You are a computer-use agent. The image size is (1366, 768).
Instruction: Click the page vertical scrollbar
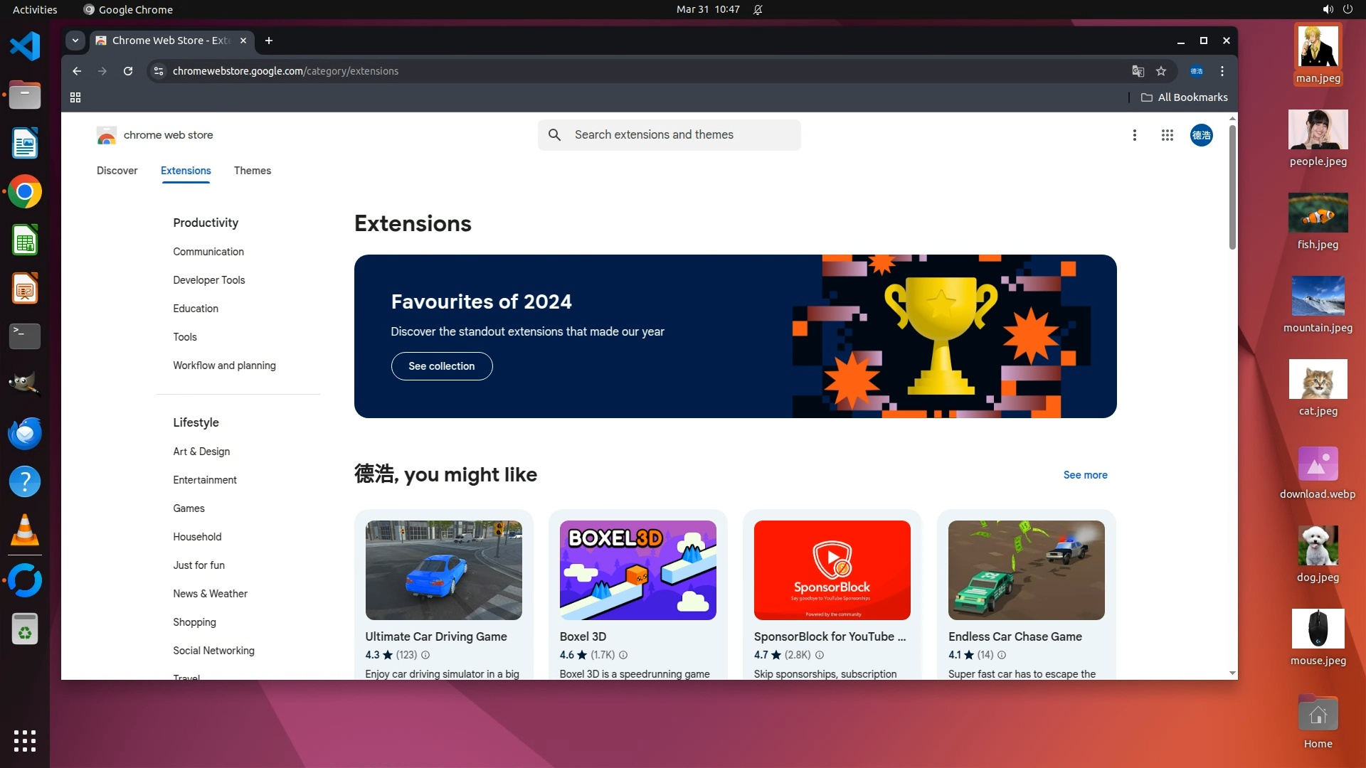(x=1232, y=188)
